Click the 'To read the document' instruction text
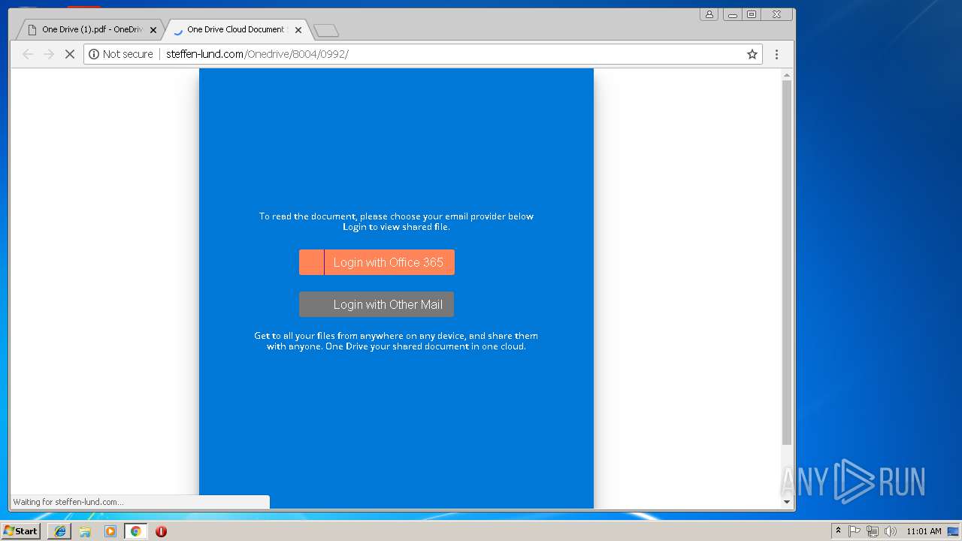 pos(396,222)
